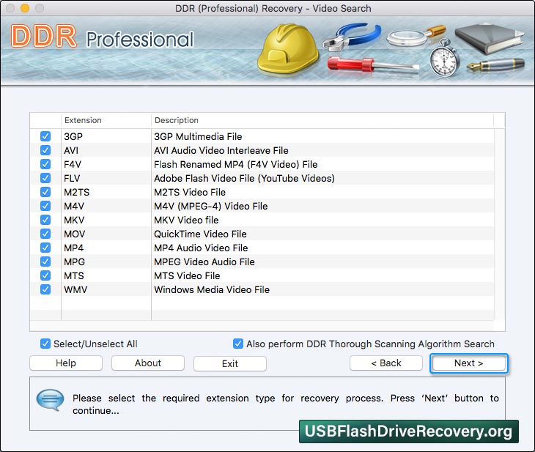The height and width of the screenshot is (452, 535).
Task: Click the MOV extension label
Action: (x=74, y=234)
